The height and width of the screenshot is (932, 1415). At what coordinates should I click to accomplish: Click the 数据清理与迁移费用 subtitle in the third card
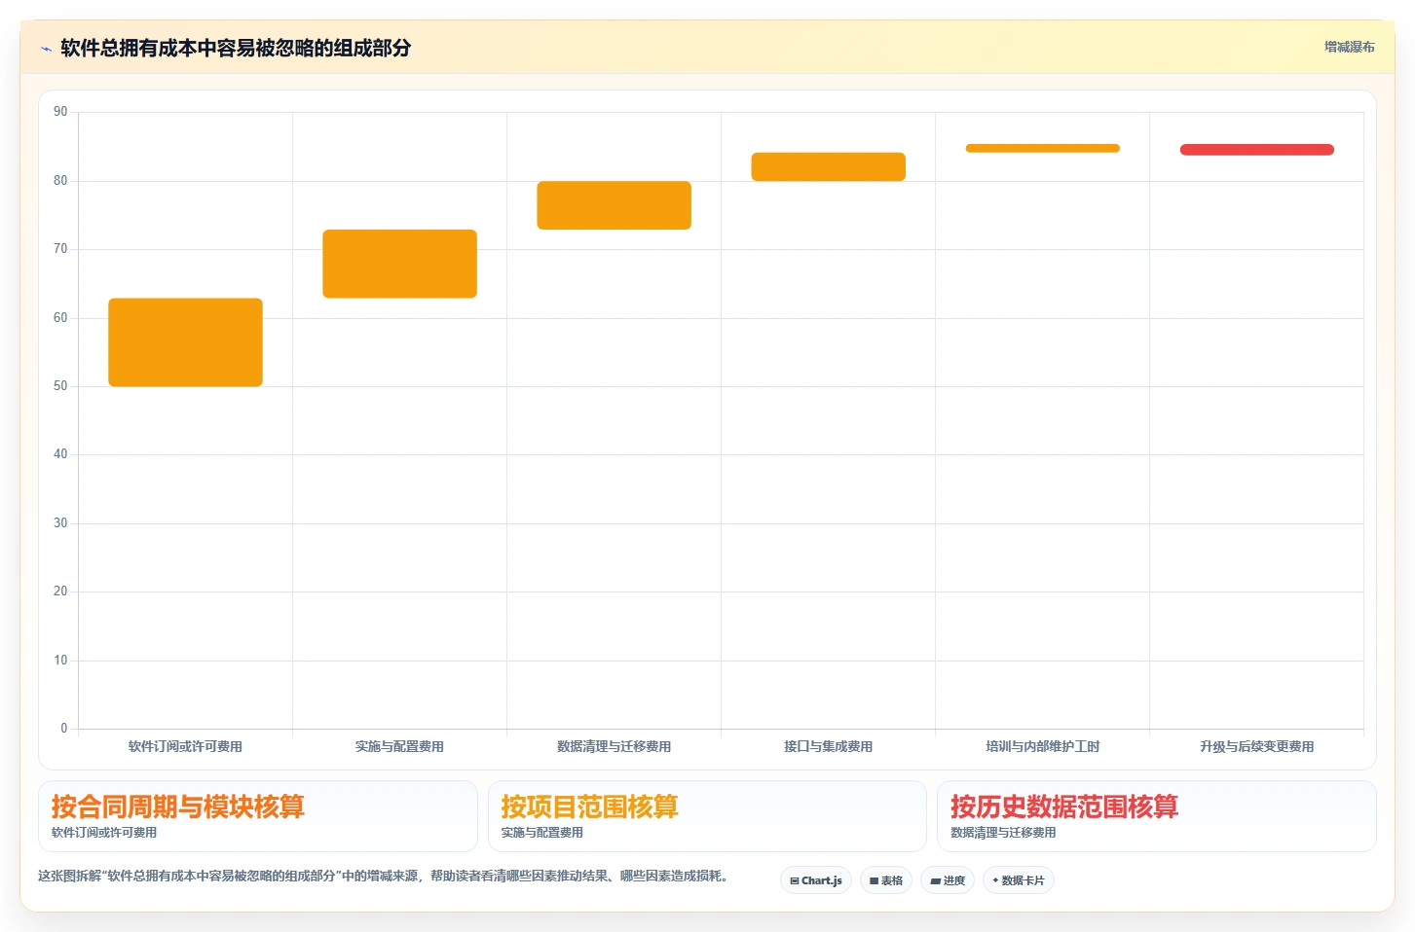pyautogui.click(x=1003, y=833)
